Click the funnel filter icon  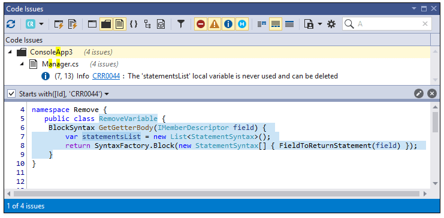pos(181,25)
